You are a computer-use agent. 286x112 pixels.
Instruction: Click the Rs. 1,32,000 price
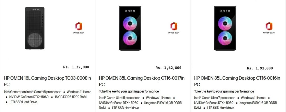pos(76,67)
